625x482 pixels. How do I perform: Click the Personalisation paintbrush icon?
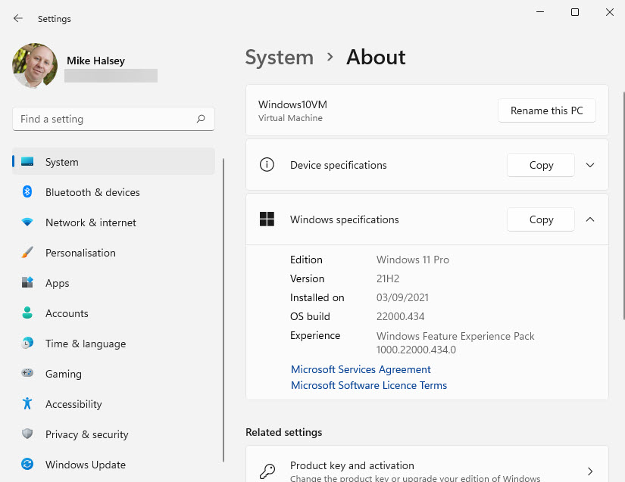tap(27, 252)
